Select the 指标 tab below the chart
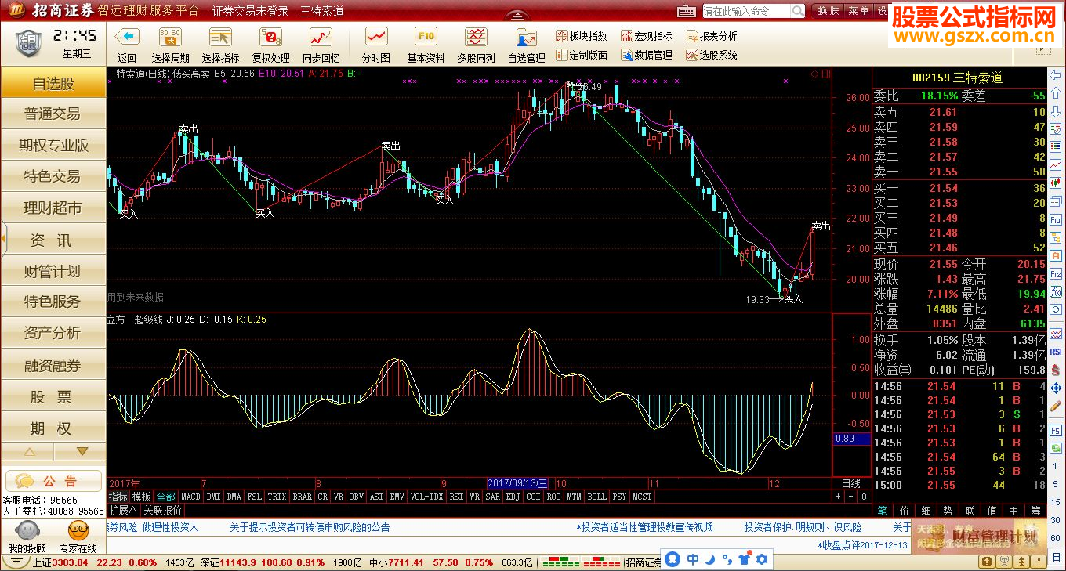Image resolution: width=1066 pixels, height=571 pixels. point(118,497)
